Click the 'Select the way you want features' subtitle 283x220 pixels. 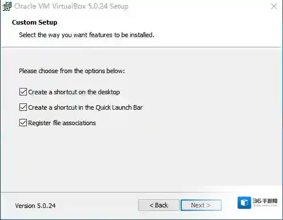coord(86,35)
